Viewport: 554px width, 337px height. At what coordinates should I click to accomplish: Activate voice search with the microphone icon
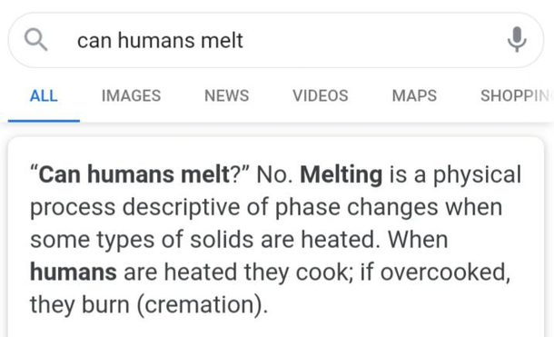point(517,40)
